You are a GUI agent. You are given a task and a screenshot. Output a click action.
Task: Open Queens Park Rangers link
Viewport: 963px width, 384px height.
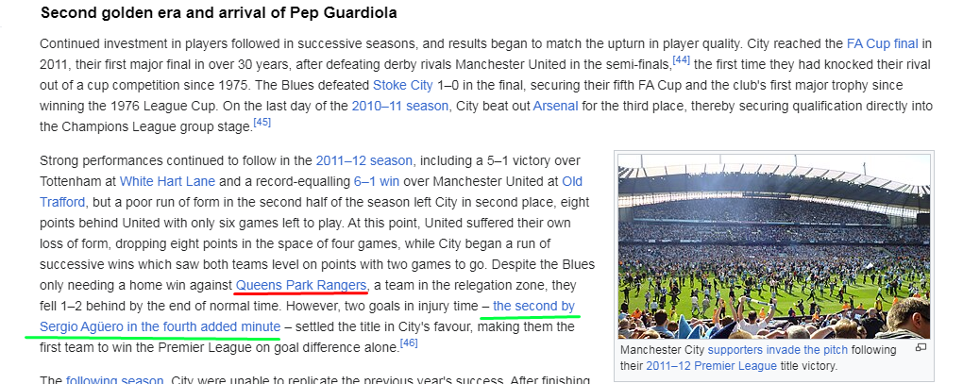tap(301, 285)
